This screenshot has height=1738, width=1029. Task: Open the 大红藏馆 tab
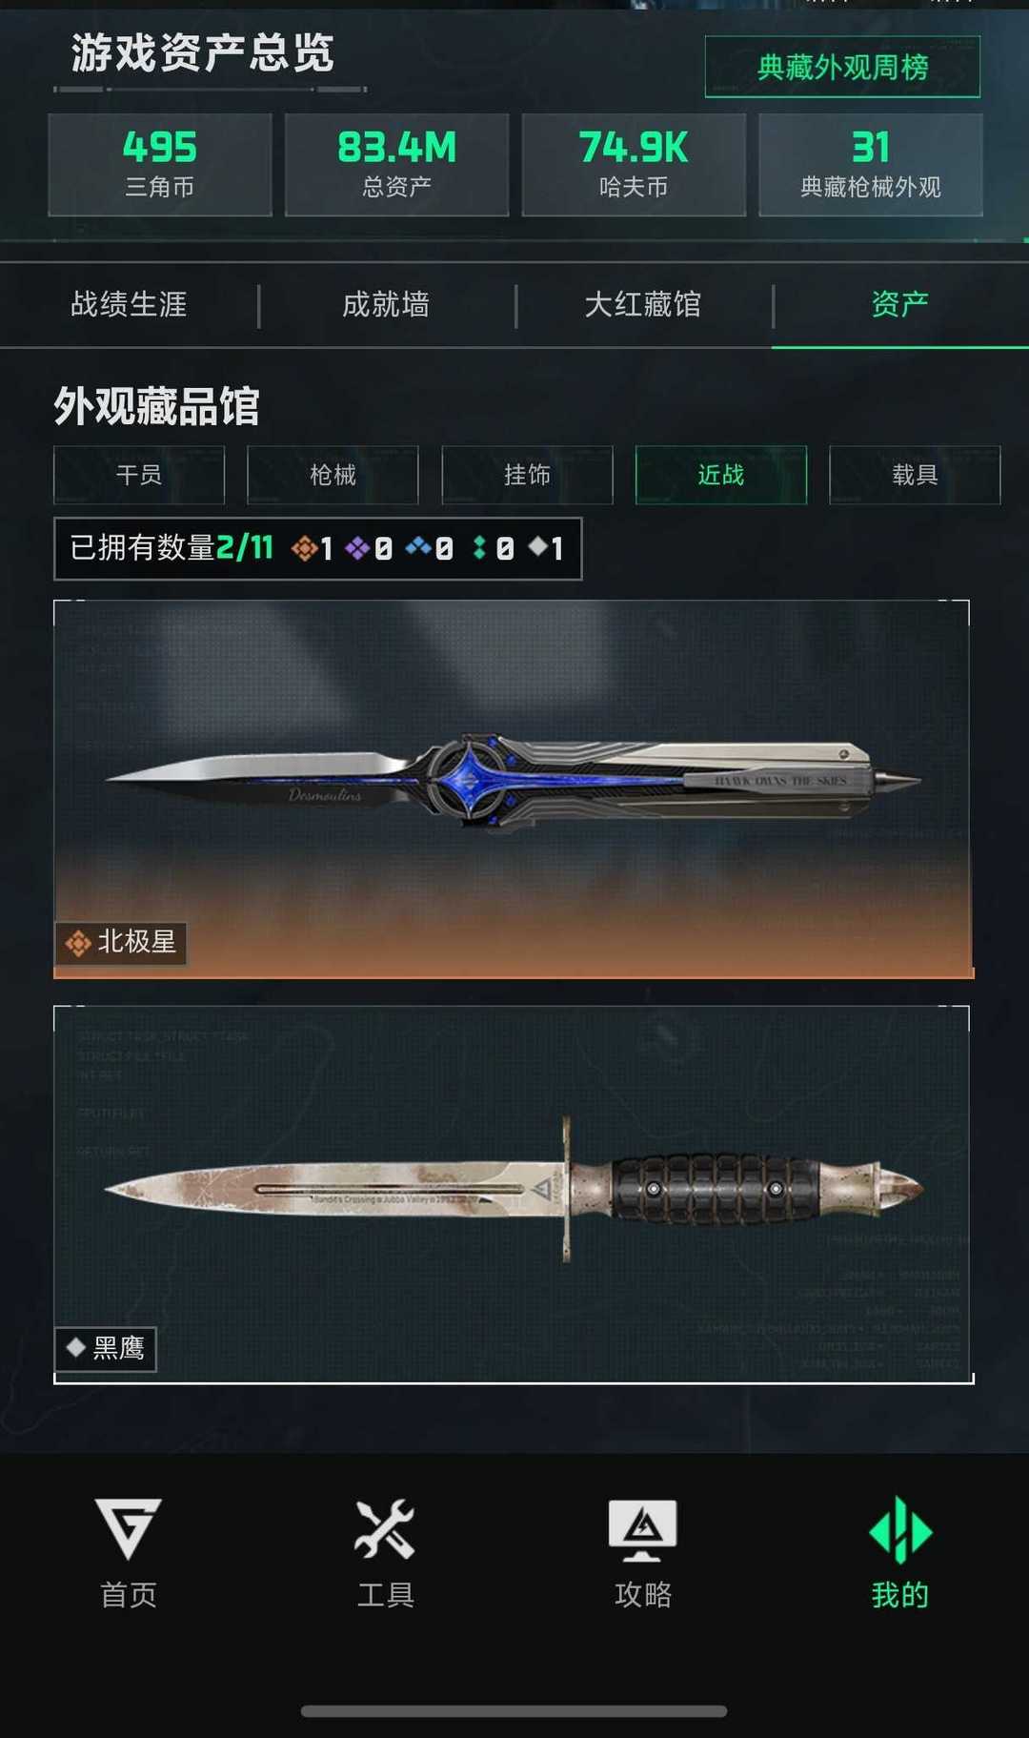pyautogui.click(x=643, y=304)
